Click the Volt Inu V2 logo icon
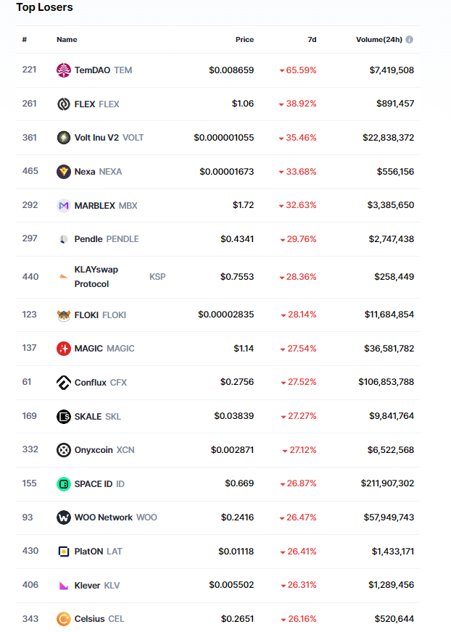 64,138
